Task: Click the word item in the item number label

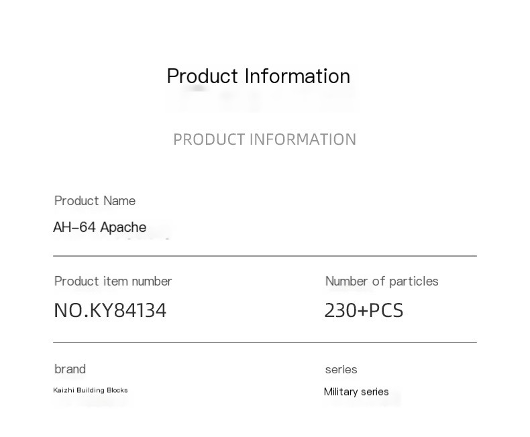Action: tap(115, 282)
